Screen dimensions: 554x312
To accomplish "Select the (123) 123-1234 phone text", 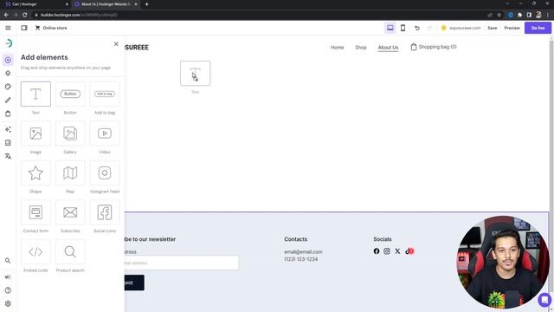I will click(301, 259).
